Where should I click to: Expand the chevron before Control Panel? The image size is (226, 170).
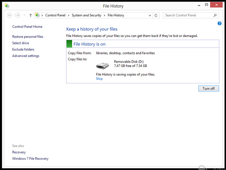[x=42, y=15]
